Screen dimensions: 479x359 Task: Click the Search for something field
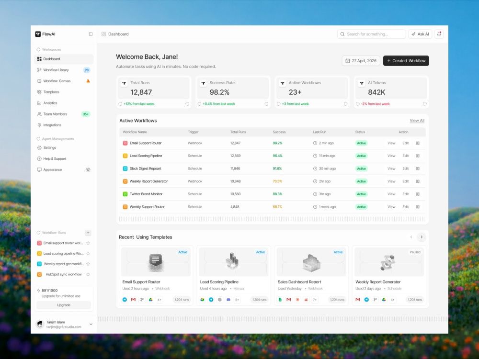point(372,34)
